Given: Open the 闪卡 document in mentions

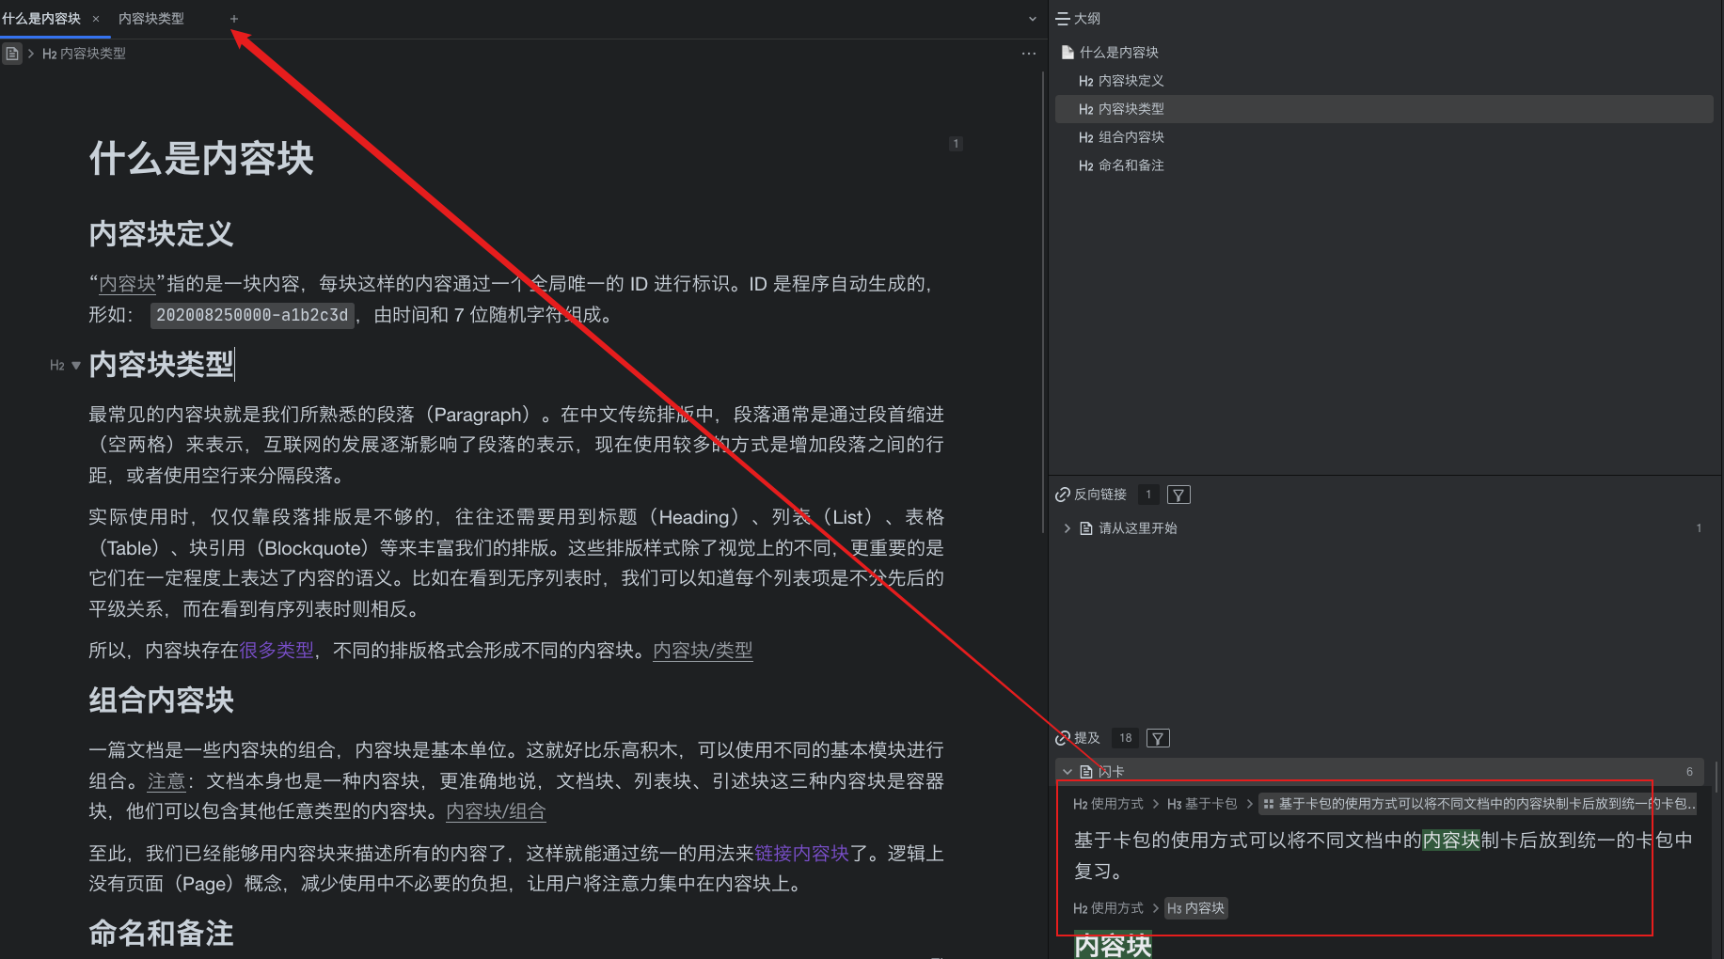Looking at the screenshot, I should (1110, 772).
